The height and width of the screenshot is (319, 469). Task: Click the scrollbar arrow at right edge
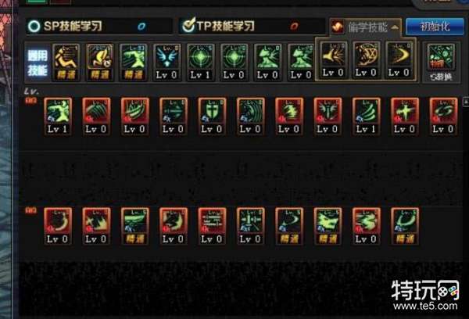click(466, 101)
